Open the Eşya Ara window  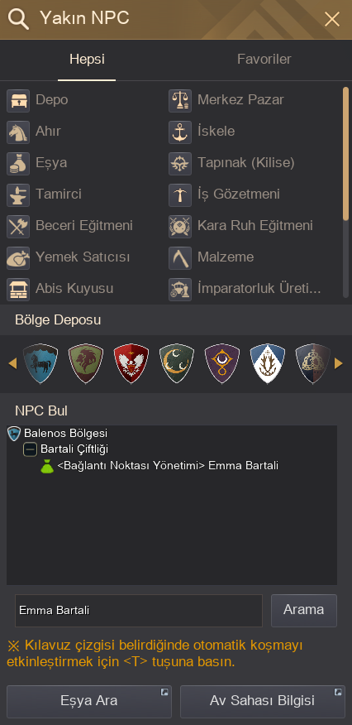(89, 701)
